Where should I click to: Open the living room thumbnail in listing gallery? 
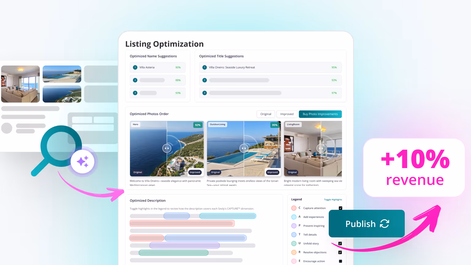tap(21, 84)
